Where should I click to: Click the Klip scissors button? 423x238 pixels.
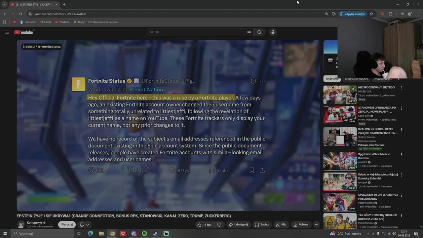pyautogui.click(x=281, y=224)
